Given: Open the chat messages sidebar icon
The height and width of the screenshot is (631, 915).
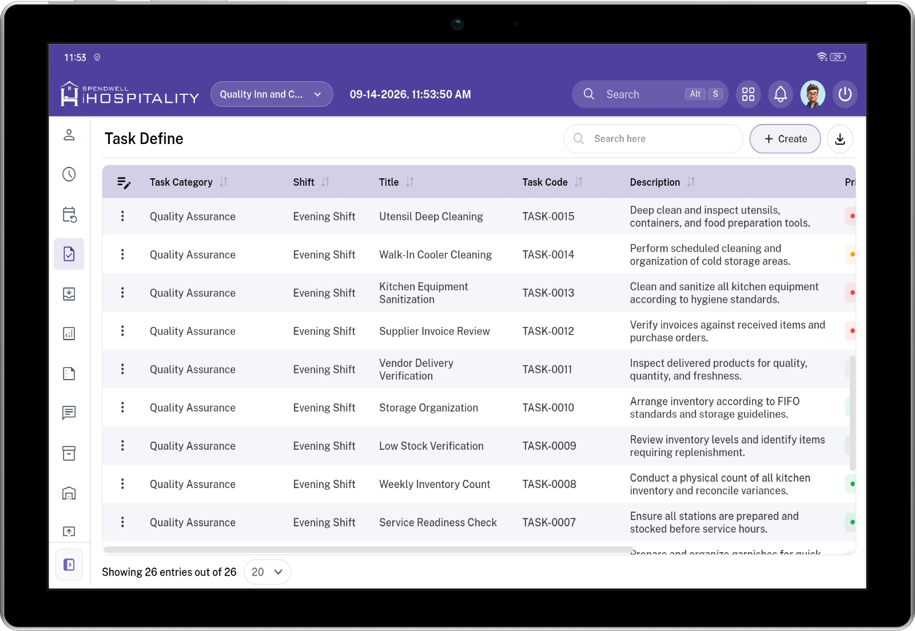Looking at the screenshot, I should 69,413.
